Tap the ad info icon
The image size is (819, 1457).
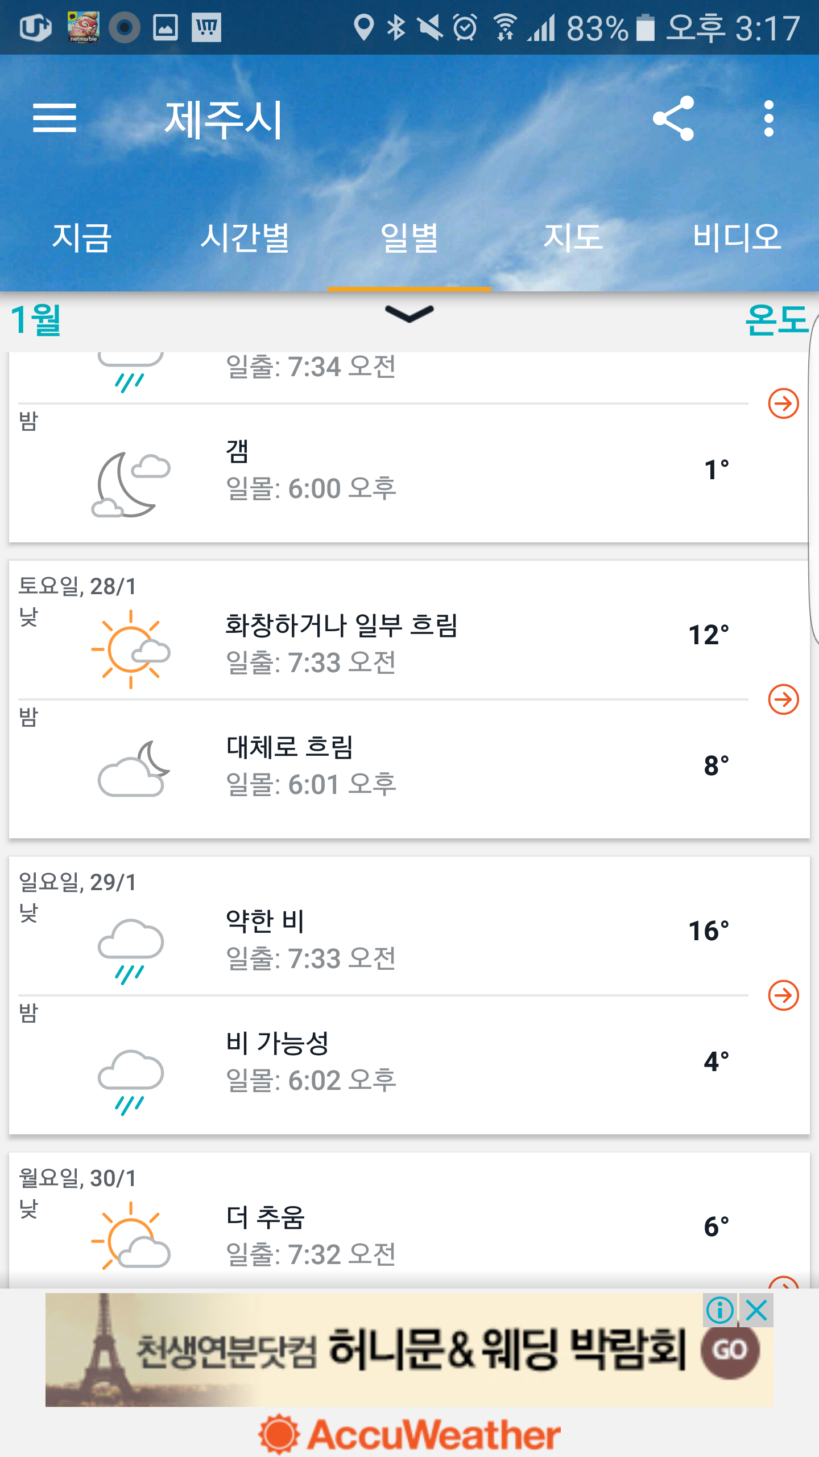720,1310
